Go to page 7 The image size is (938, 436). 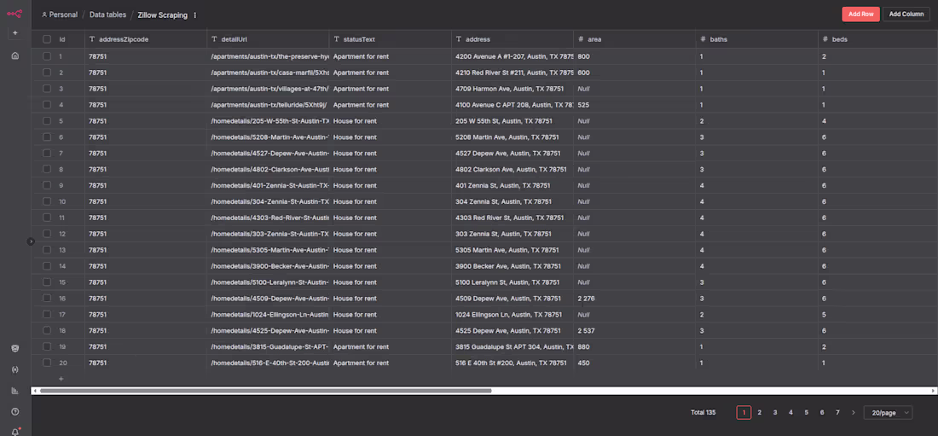pos(837,413)
